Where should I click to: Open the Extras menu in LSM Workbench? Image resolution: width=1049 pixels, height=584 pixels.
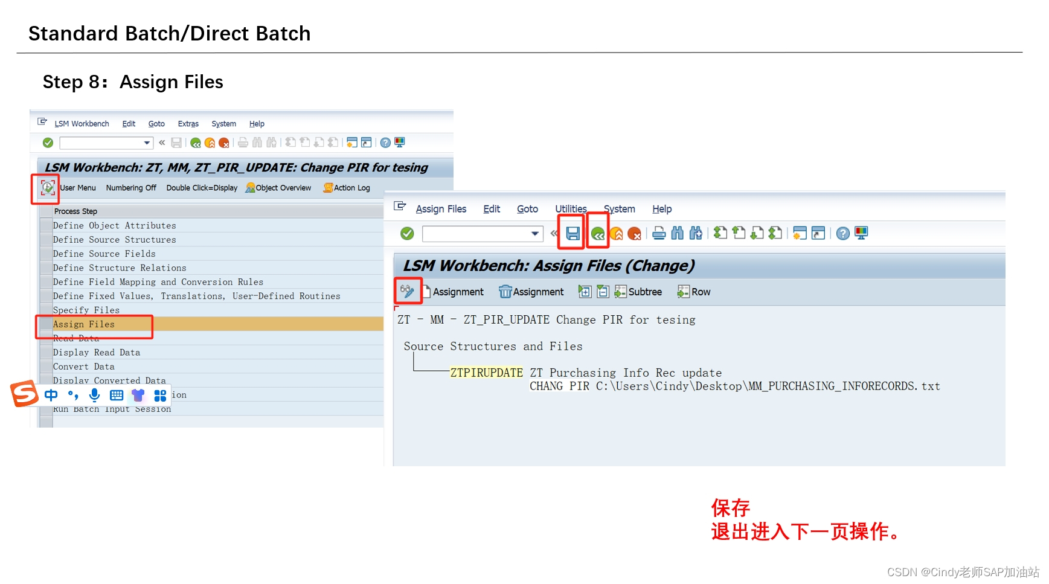188,124
